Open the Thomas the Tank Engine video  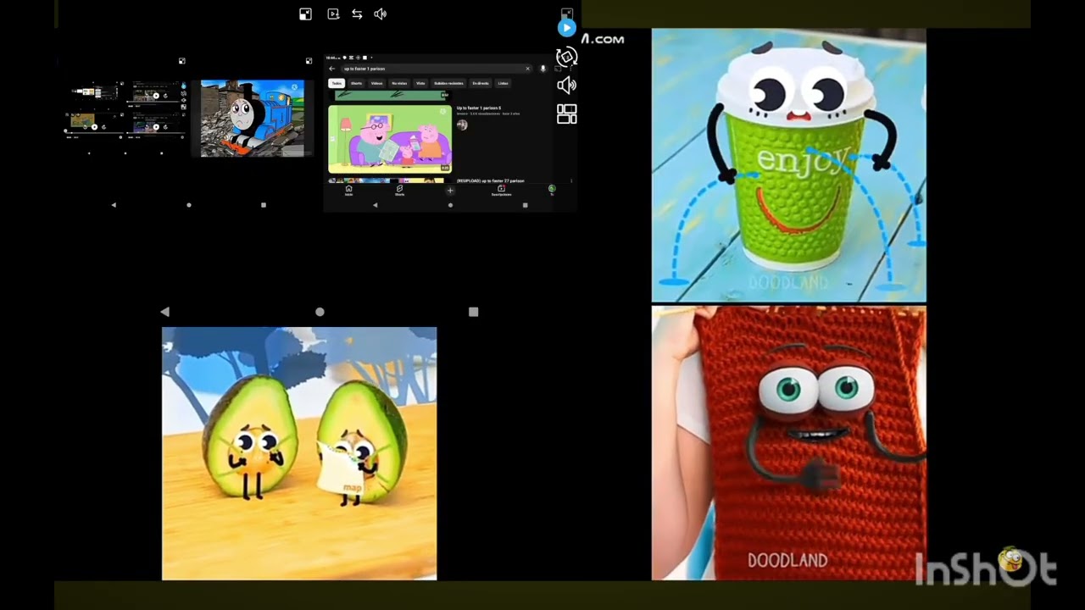click(252, 119)
